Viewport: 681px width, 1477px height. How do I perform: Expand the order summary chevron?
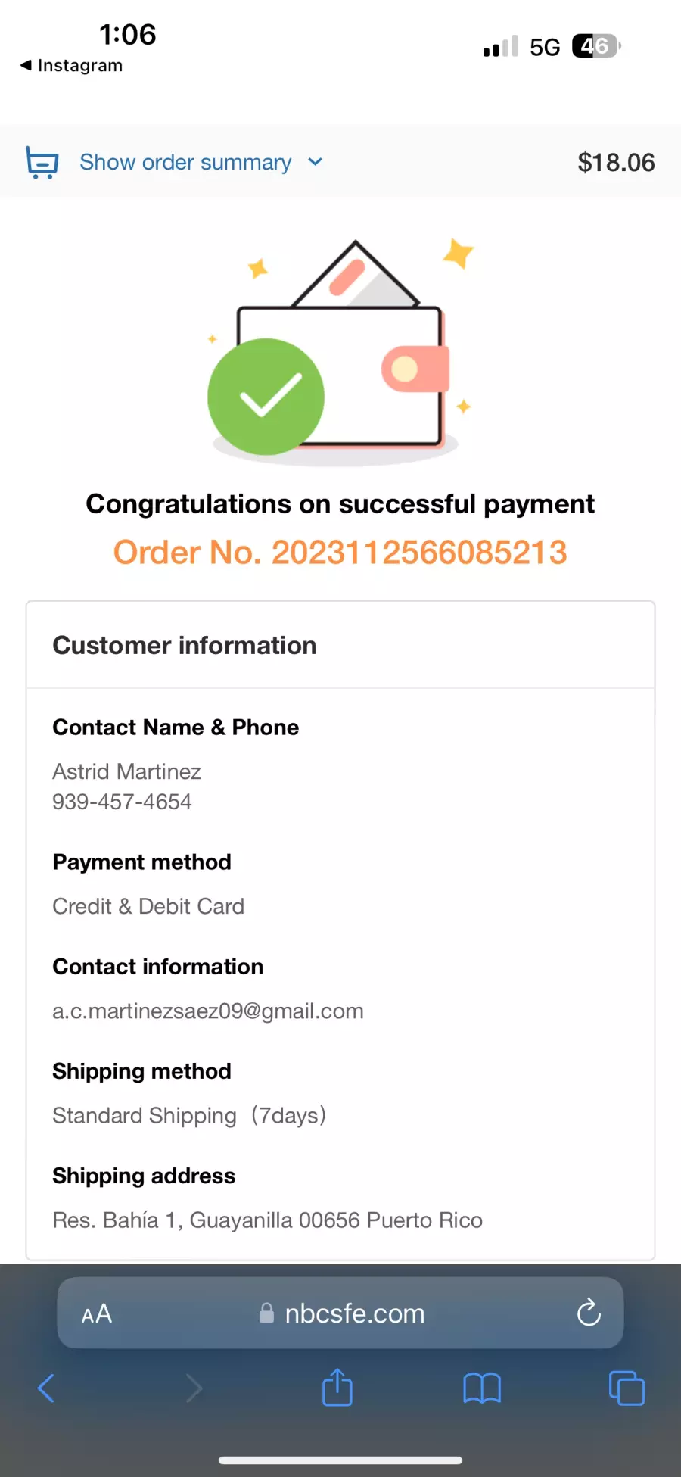(x=316, y=162)
